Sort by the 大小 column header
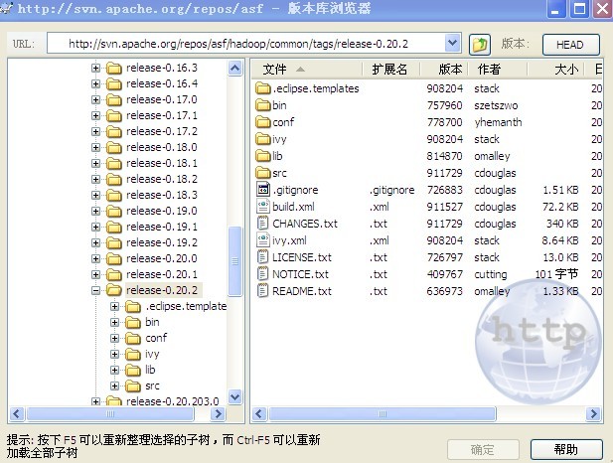This screenshot has width=613, height=463. click(556, 70)
